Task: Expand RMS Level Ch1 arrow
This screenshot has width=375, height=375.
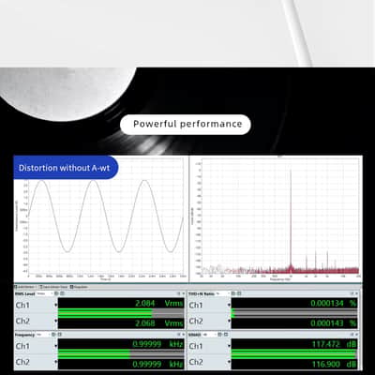Action: coord(56,305)
